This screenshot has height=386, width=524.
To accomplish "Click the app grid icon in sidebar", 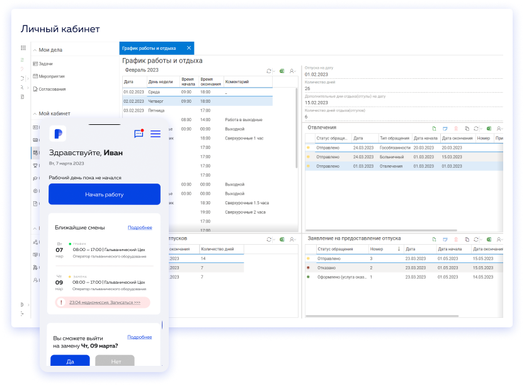I will (x=23, y=49).
